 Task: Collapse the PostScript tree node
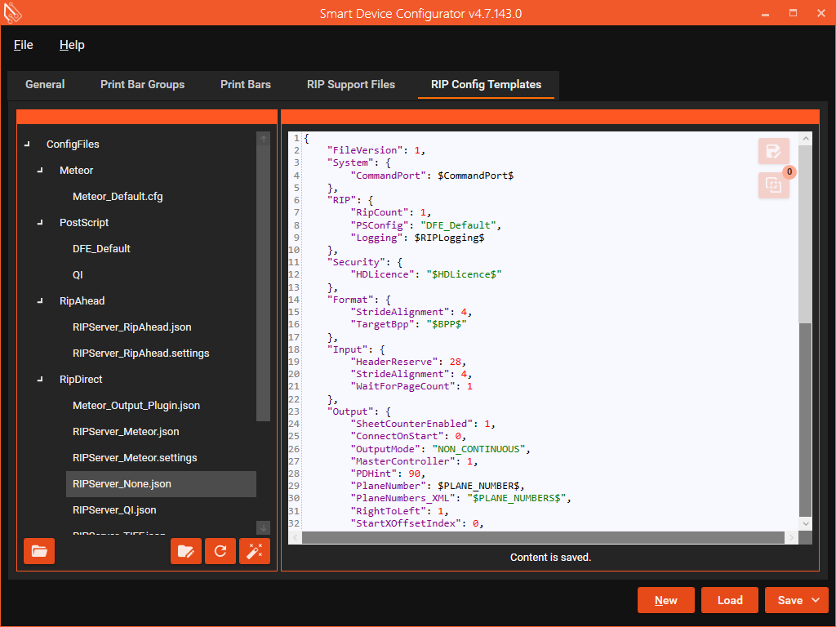39,222
